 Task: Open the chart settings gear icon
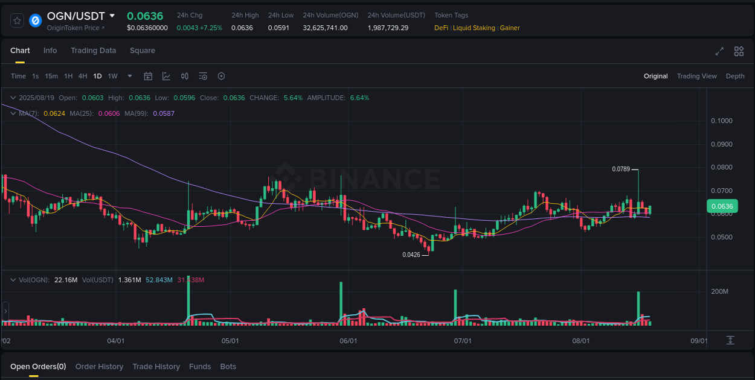(x=221, y=76)
